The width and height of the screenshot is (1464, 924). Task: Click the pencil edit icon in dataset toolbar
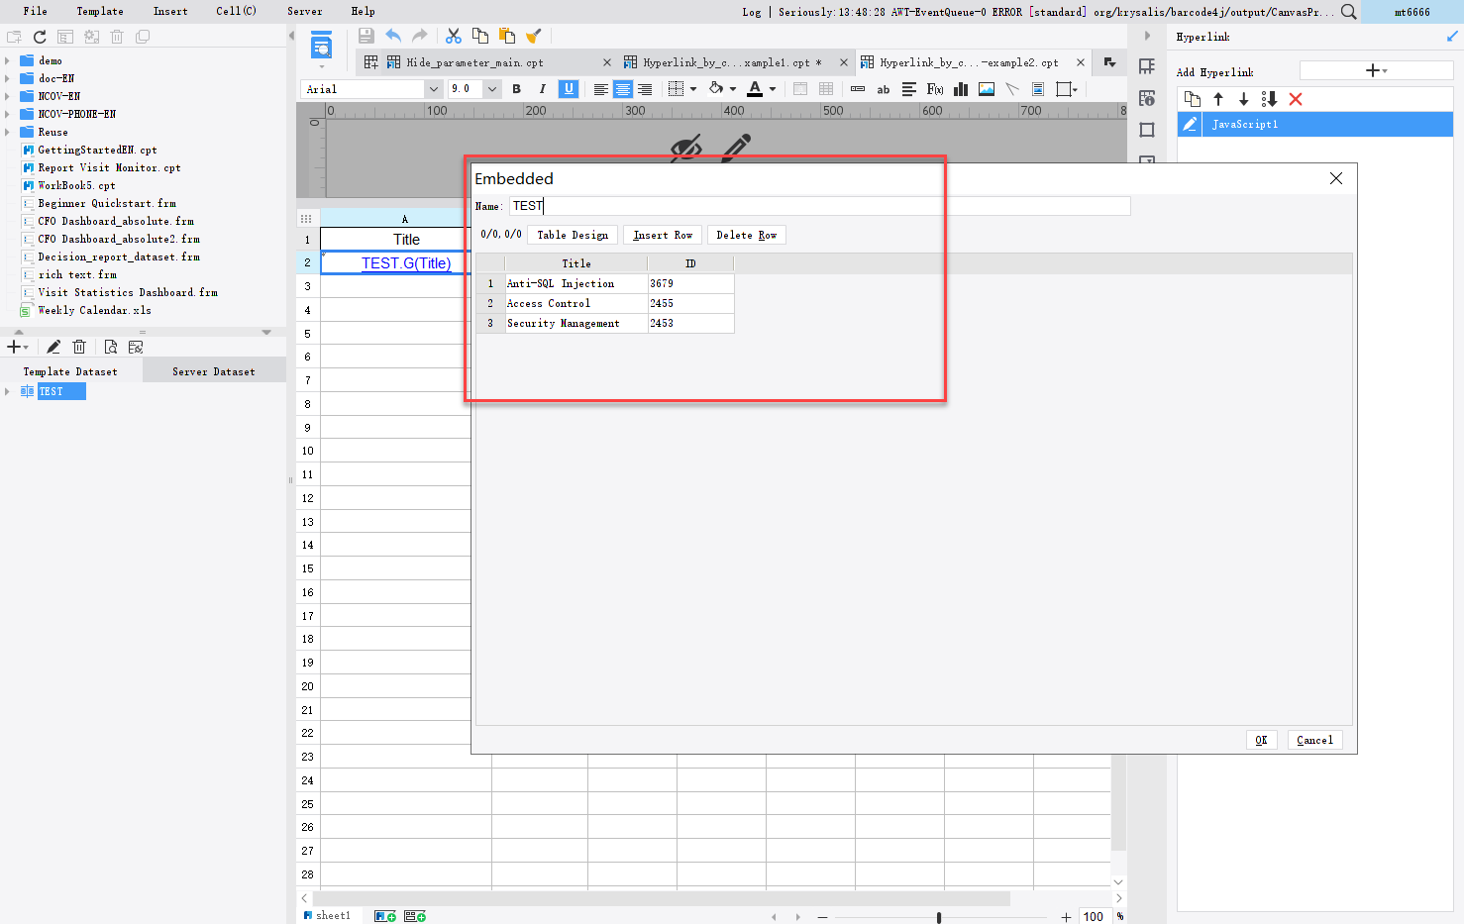coord(53,347)
